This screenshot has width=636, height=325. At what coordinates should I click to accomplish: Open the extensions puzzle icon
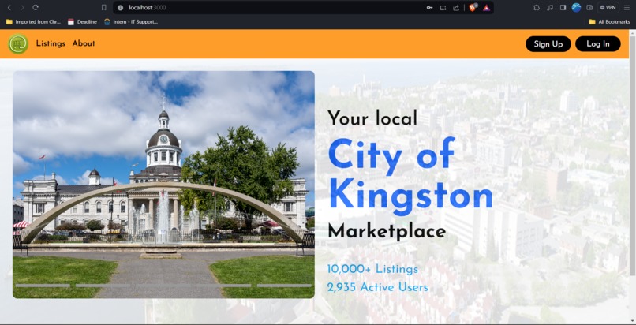pos(537,7)
